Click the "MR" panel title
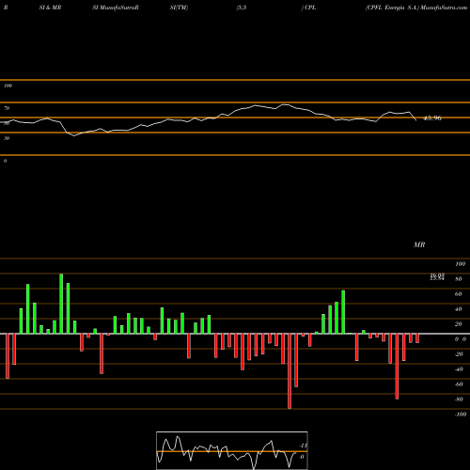Viewport: 470px width, 470px height. tap(419, 244)
